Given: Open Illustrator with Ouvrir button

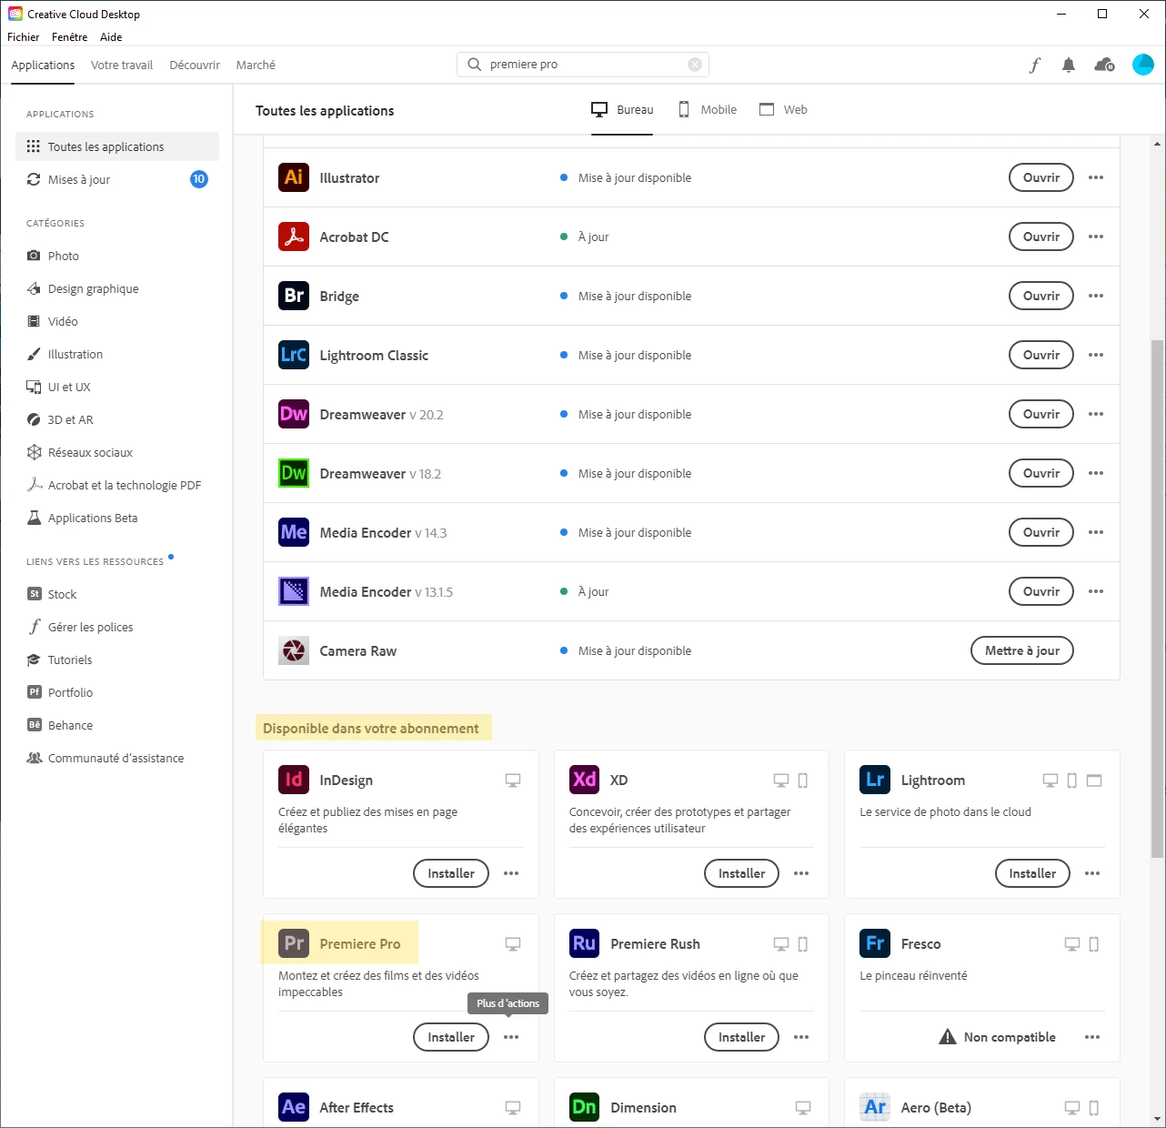Looking at the screenshot, I should point(1041,177).
